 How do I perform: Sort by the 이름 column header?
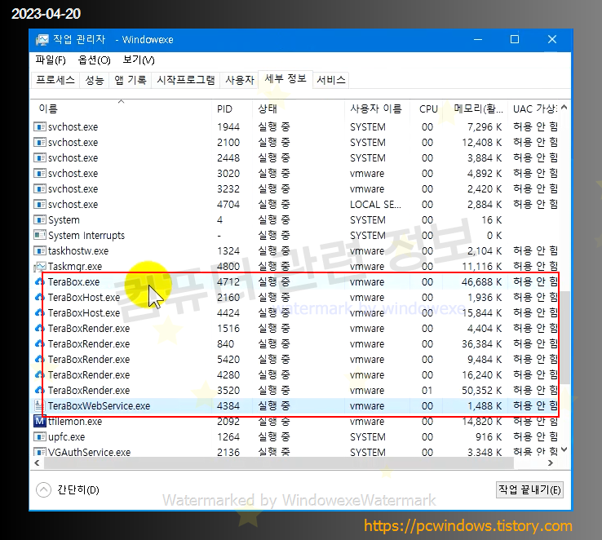click(121, 108)
